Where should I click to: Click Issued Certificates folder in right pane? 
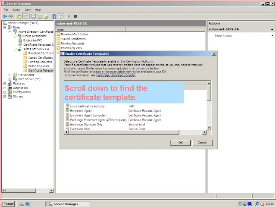[73, 39]
